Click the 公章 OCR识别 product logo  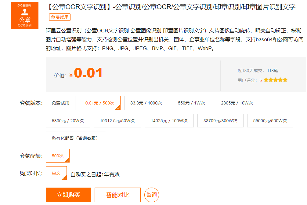click(25, 16)
